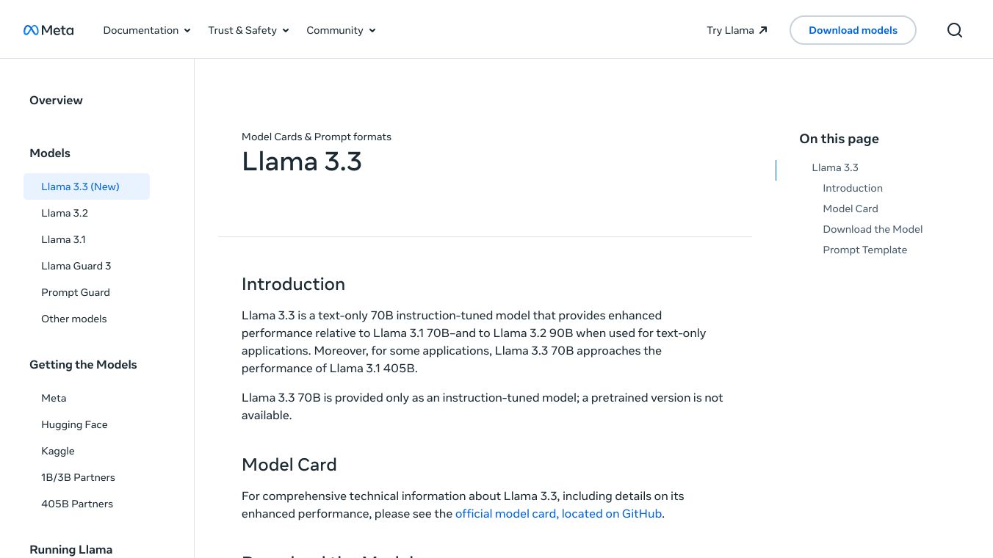This screenshot has width=993, height=558.
Task: Select Llama 3.3 (New) in sidebar
Action: (x=80, y=186)
